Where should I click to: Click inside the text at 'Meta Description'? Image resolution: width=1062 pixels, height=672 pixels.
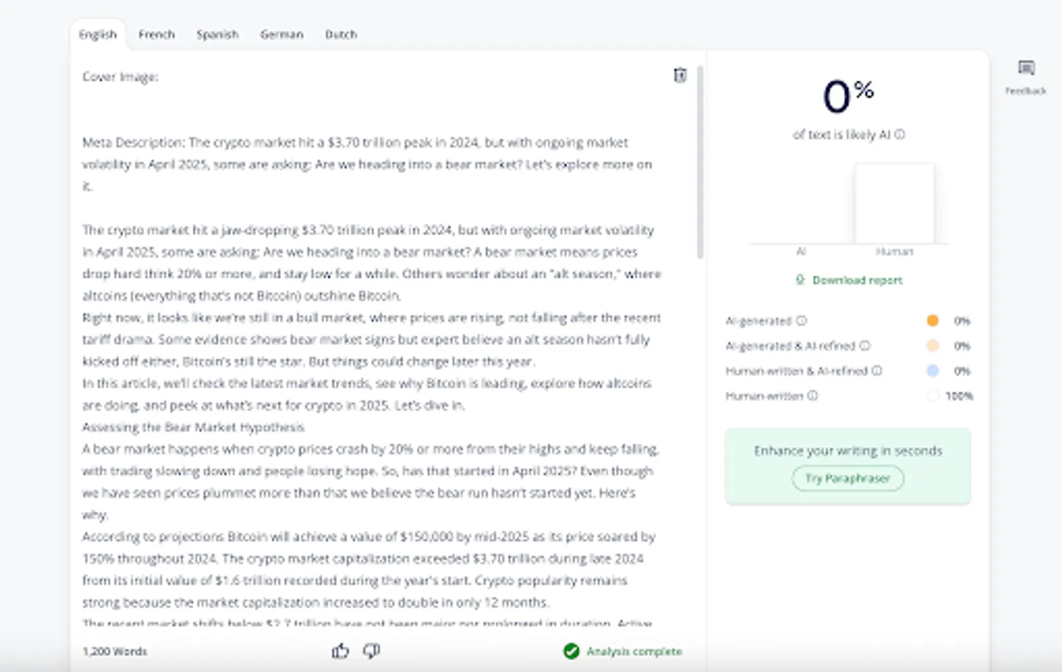pyautogui.click(x=133, y=143)
